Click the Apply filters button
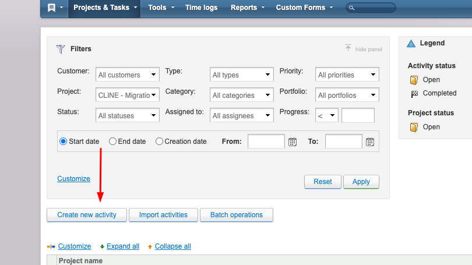The width and height of the screenshot is (472, 265). click(361, 182)
